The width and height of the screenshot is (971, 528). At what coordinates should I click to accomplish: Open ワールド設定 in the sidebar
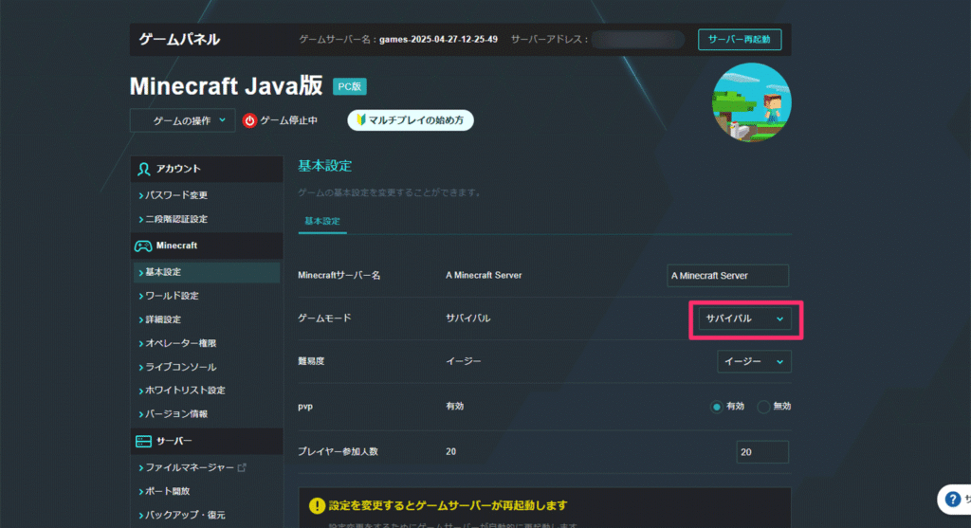click(x=173, y=296)
